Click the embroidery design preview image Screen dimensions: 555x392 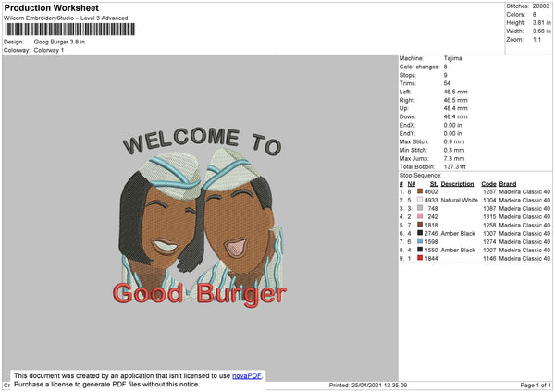201,218
